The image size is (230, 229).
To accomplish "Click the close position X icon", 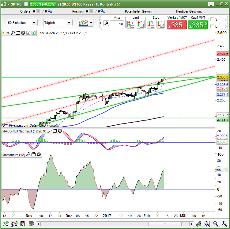I will click(91, 11).
